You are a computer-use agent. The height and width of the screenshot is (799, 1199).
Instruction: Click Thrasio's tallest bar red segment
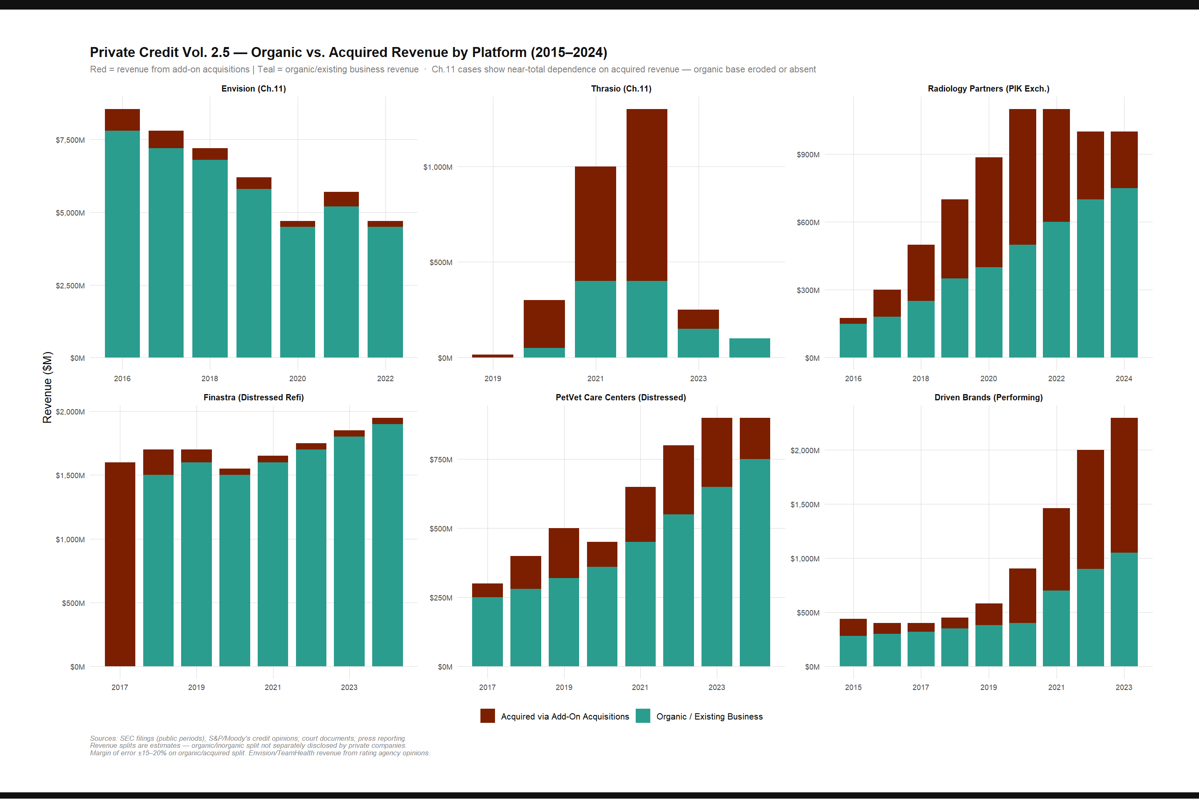click(647, 195)
